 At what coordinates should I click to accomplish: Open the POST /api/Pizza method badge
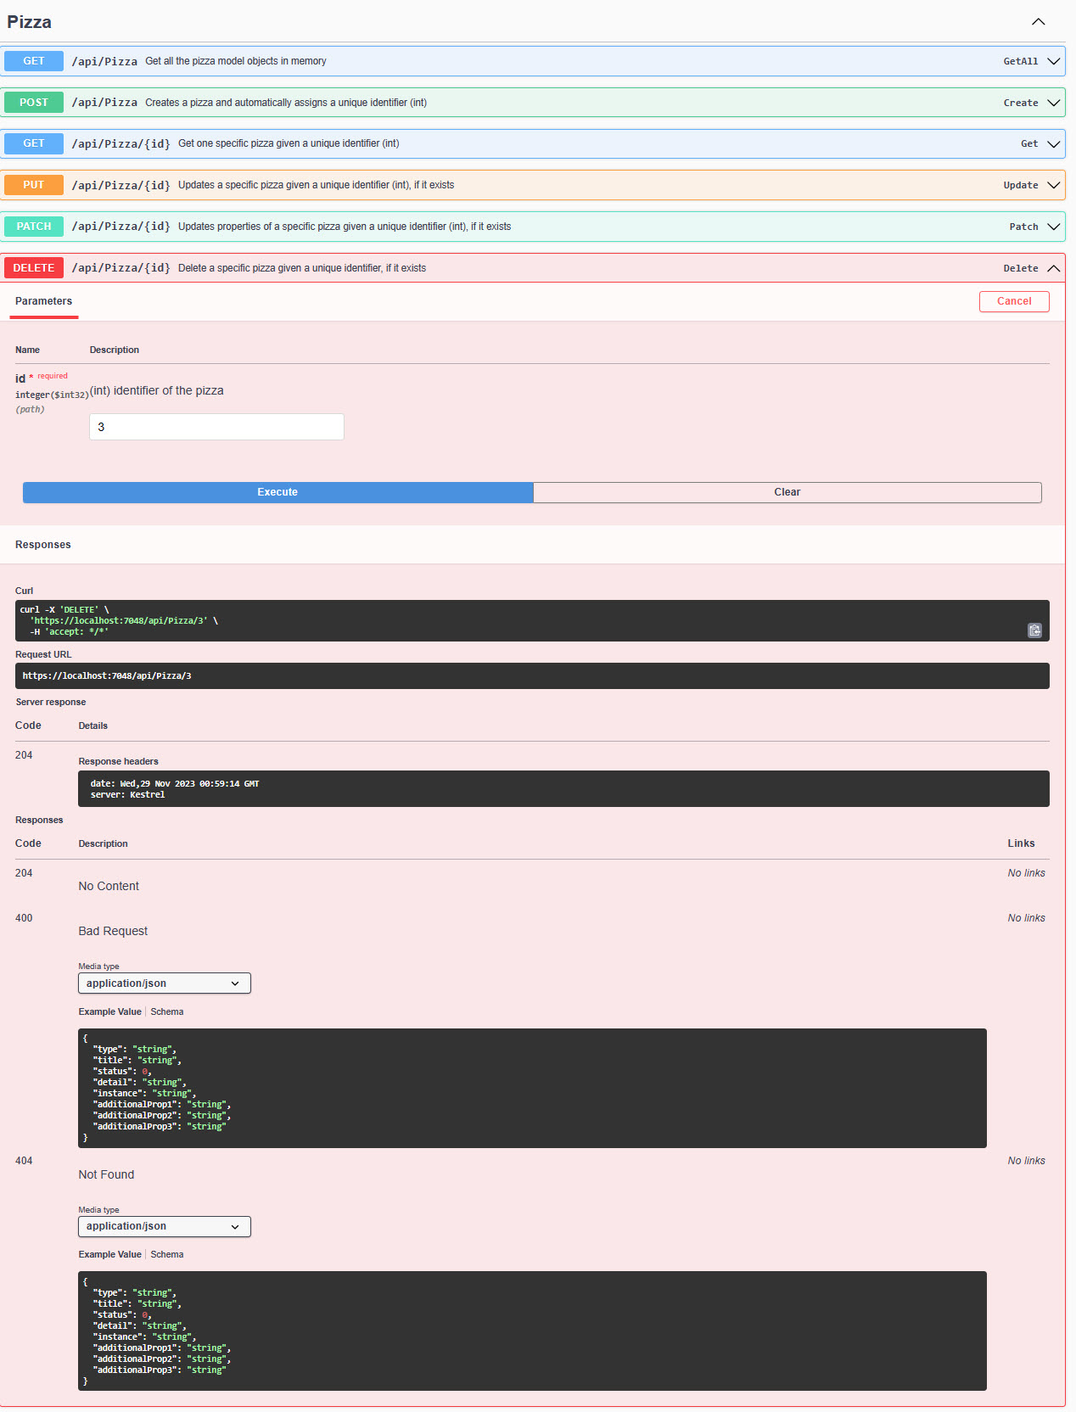pyautogui.click(x=34, y=103)
